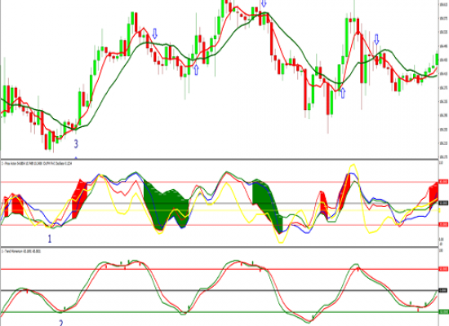
Task: Select the number 2 label in momentum panel
Action: 61,323
